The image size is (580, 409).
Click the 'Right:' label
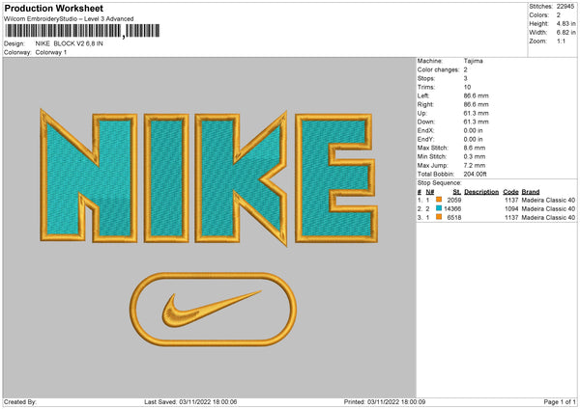pos(425,104)
